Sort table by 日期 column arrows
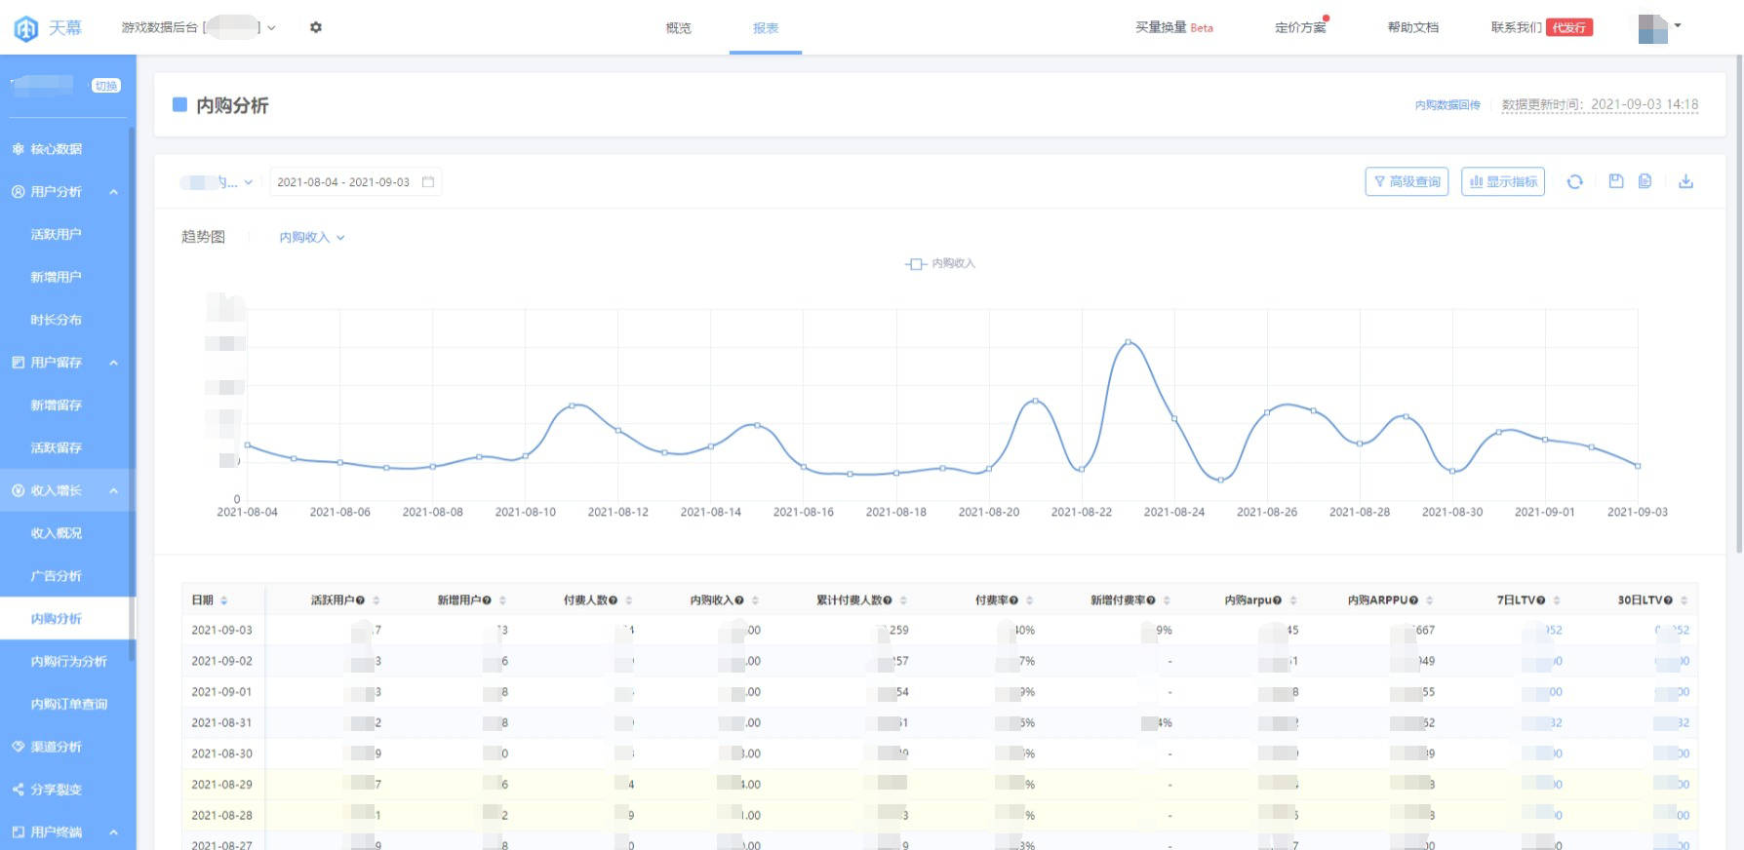The image size is (1744, 850). tap(224, 600)
